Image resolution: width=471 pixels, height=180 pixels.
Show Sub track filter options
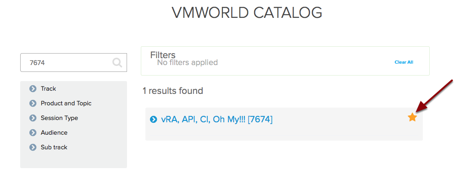(x=54, y=147)
